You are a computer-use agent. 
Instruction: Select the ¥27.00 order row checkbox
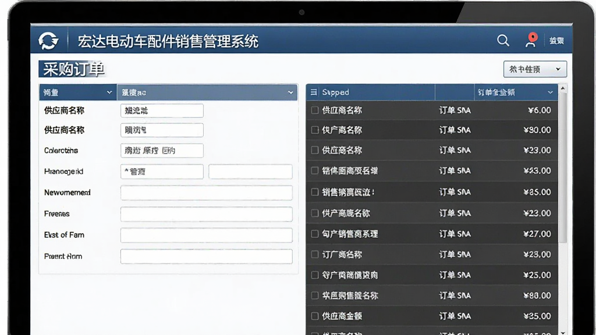pos(315,234)
